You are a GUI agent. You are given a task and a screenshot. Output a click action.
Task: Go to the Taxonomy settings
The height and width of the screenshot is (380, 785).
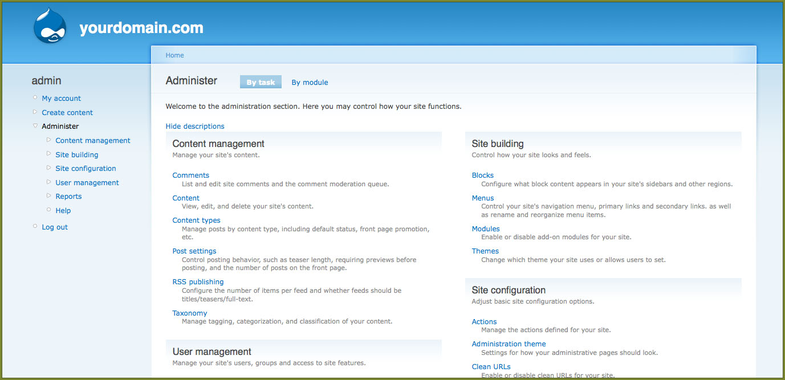point(189,313)
